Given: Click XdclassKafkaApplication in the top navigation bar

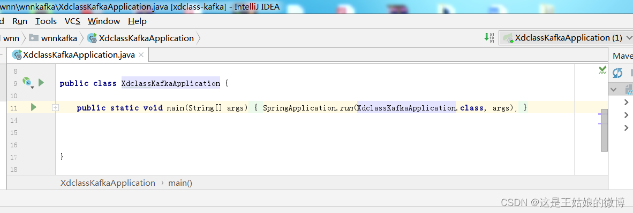Looking at the screenshot, I should tap(146, 38).
